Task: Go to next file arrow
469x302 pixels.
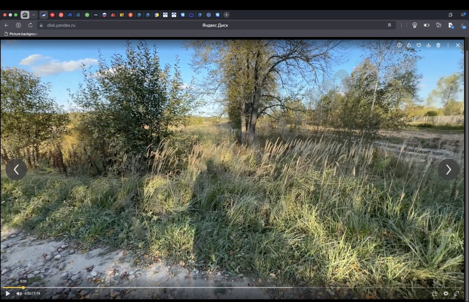Action: tap(448, 170)
